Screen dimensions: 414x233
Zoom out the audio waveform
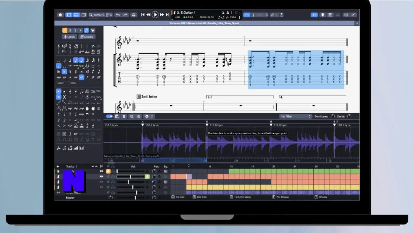[x=131, y=116]
